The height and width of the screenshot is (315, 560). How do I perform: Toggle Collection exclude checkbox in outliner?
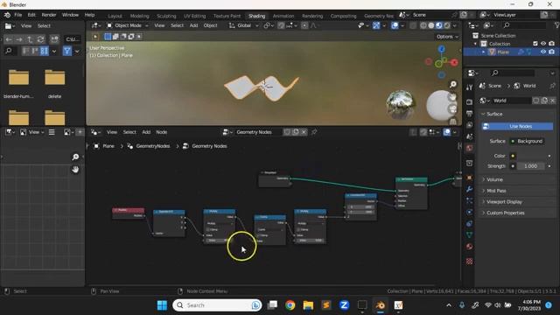[535, 44]
